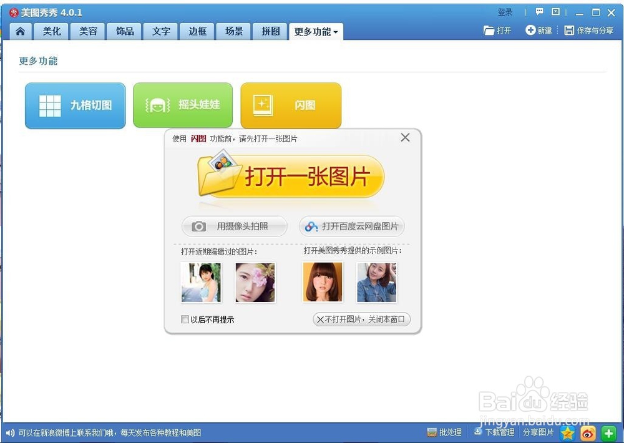Launch the 闪图 feature

(x=291, y=105)
